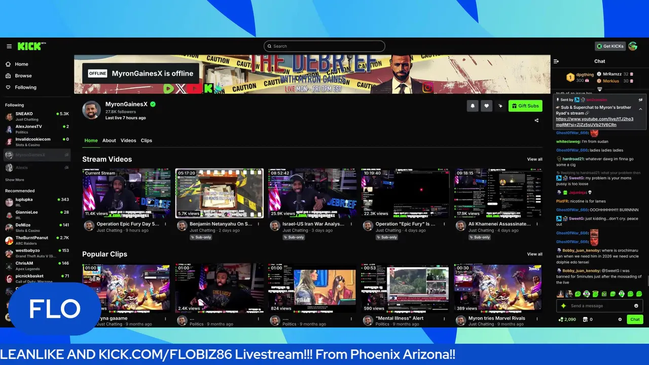The height and width of the screenshot is (365, 649).
Task: Click the Send a message field
Action: point(599,306)
